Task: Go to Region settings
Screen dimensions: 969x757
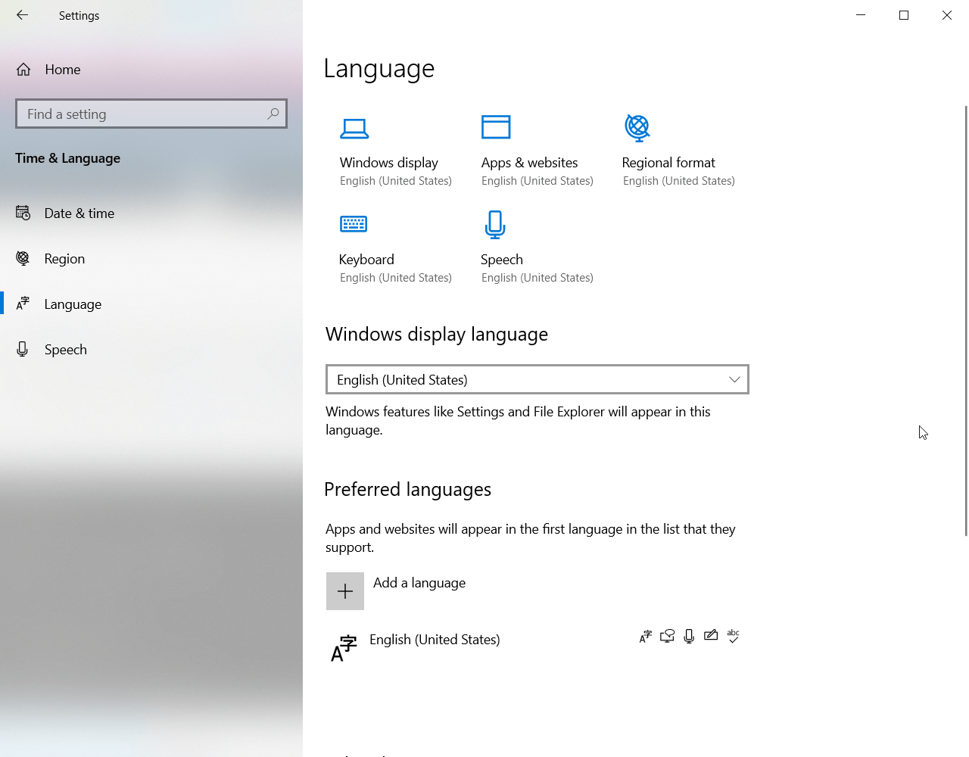Action: click(151, 259)
